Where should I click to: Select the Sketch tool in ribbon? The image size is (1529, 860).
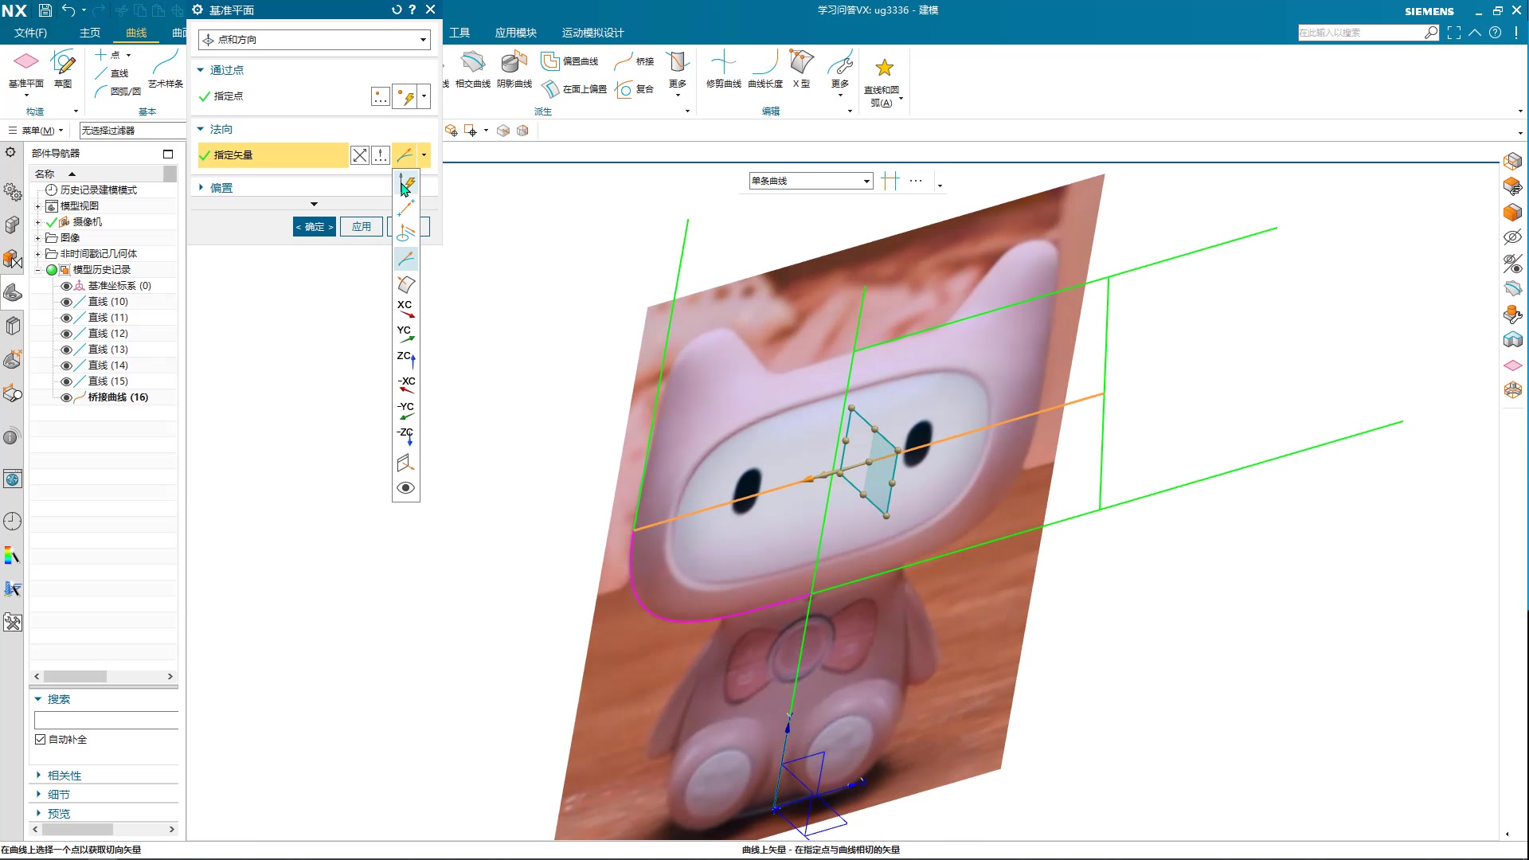point(63,68)
